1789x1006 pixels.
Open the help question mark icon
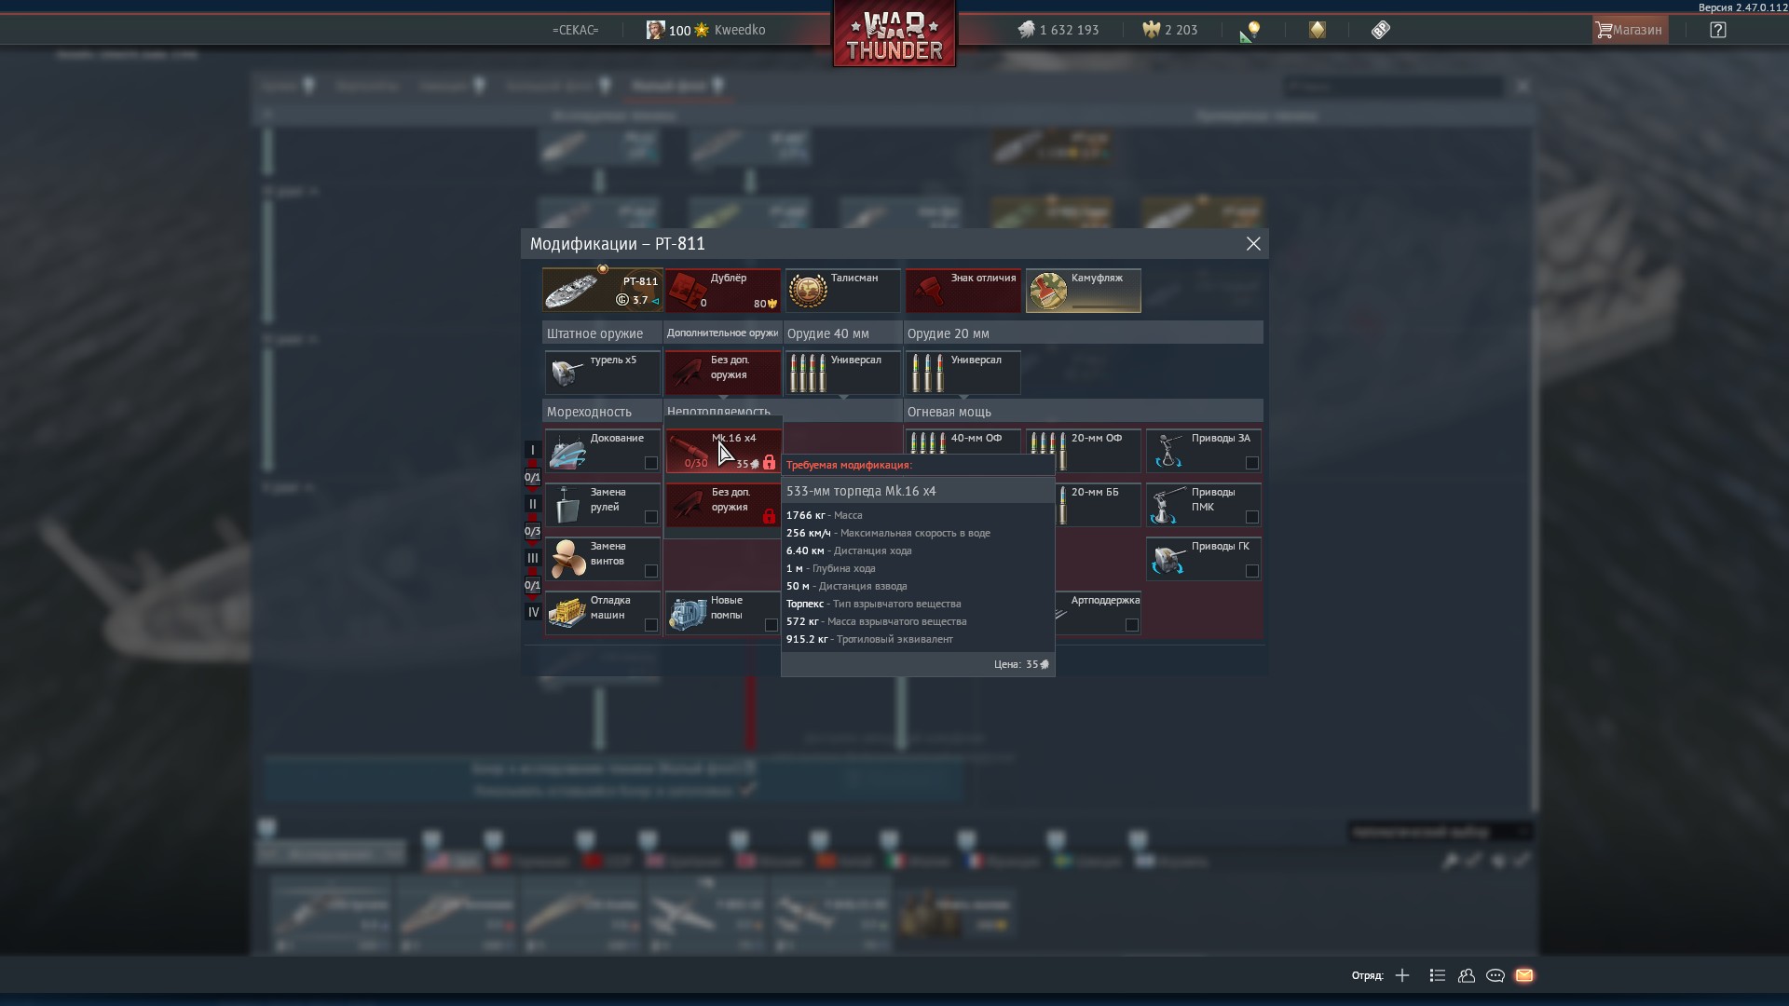pos(1718,30)
